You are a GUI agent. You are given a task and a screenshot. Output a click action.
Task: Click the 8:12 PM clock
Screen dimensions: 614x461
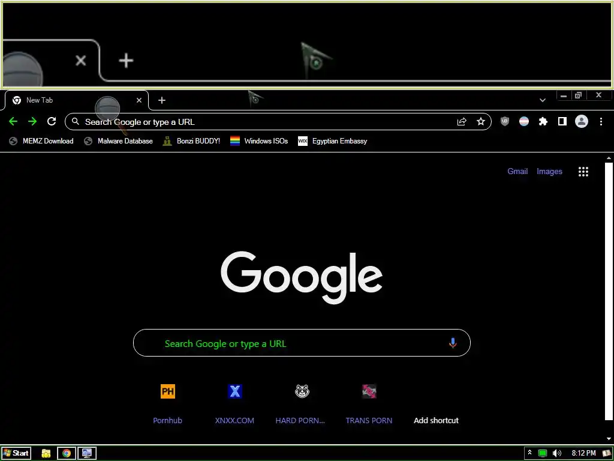[583, 453]
